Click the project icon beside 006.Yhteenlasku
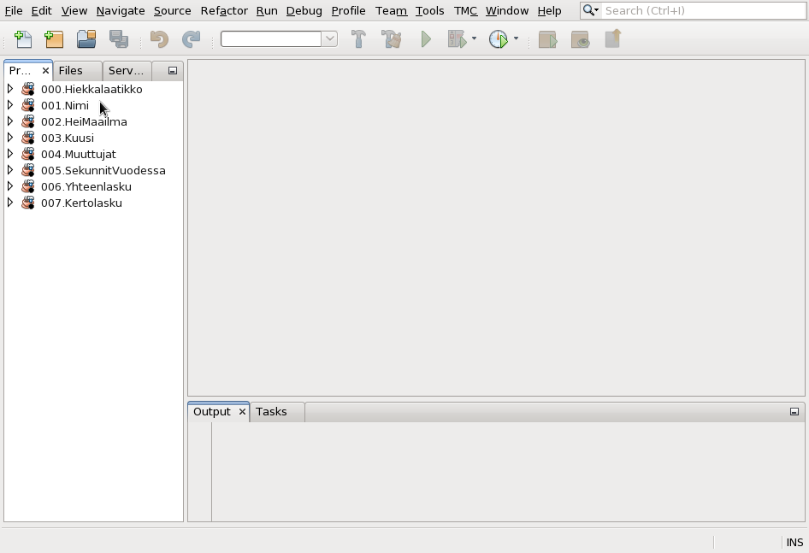Screen dimensions: 809x553 28,186
